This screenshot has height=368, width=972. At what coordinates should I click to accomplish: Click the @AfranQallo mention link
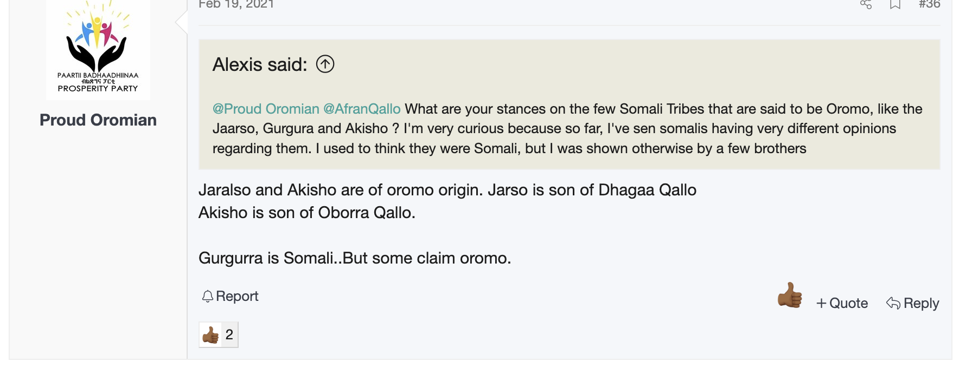tap(362, 109)
